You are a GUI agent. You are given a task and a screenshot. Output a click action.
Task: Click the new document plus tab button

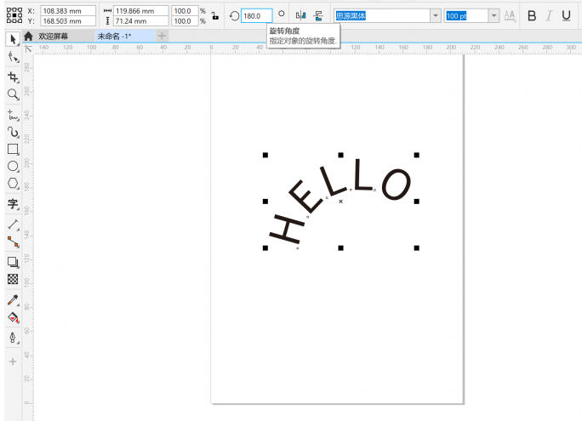(162, 37)
